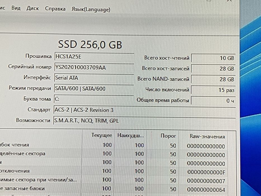Click the Текущее column header
261x196 pixels.
102,135
